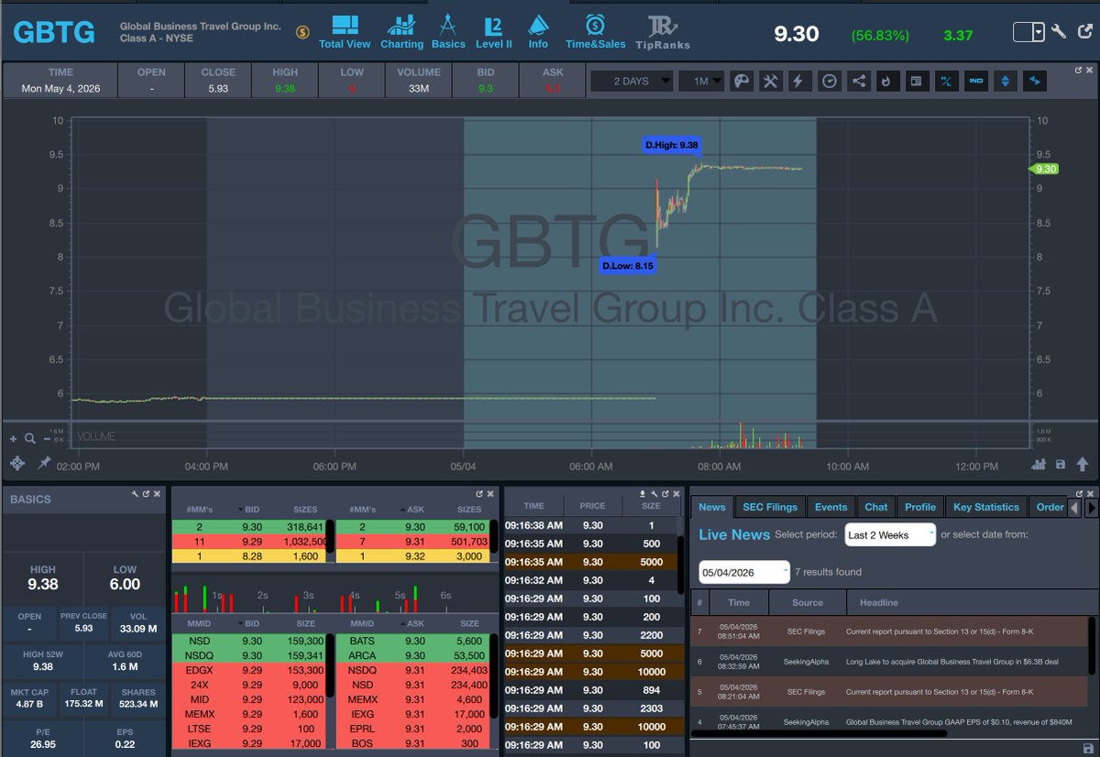1100x757 pixels.
Task: Toggle the horizontal arrows chart button
Action: (x=1035, y=81)
